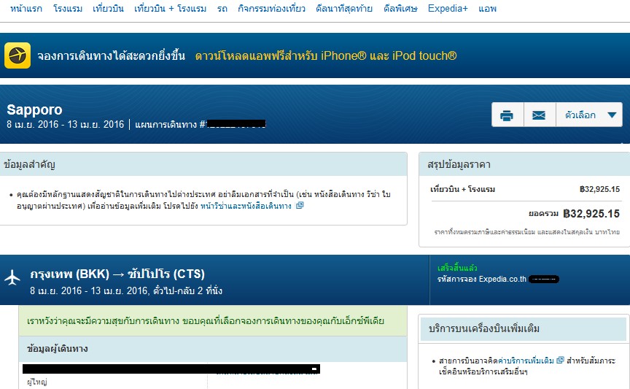The width and height of the screenshot is (630, 389).
Task: Select the Sapporo trip title
Action: point(34,109)
